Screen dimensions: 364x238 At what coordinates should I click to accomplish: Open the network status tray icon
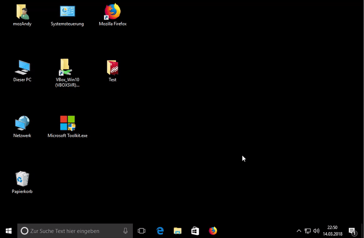[x=308, y=231]
